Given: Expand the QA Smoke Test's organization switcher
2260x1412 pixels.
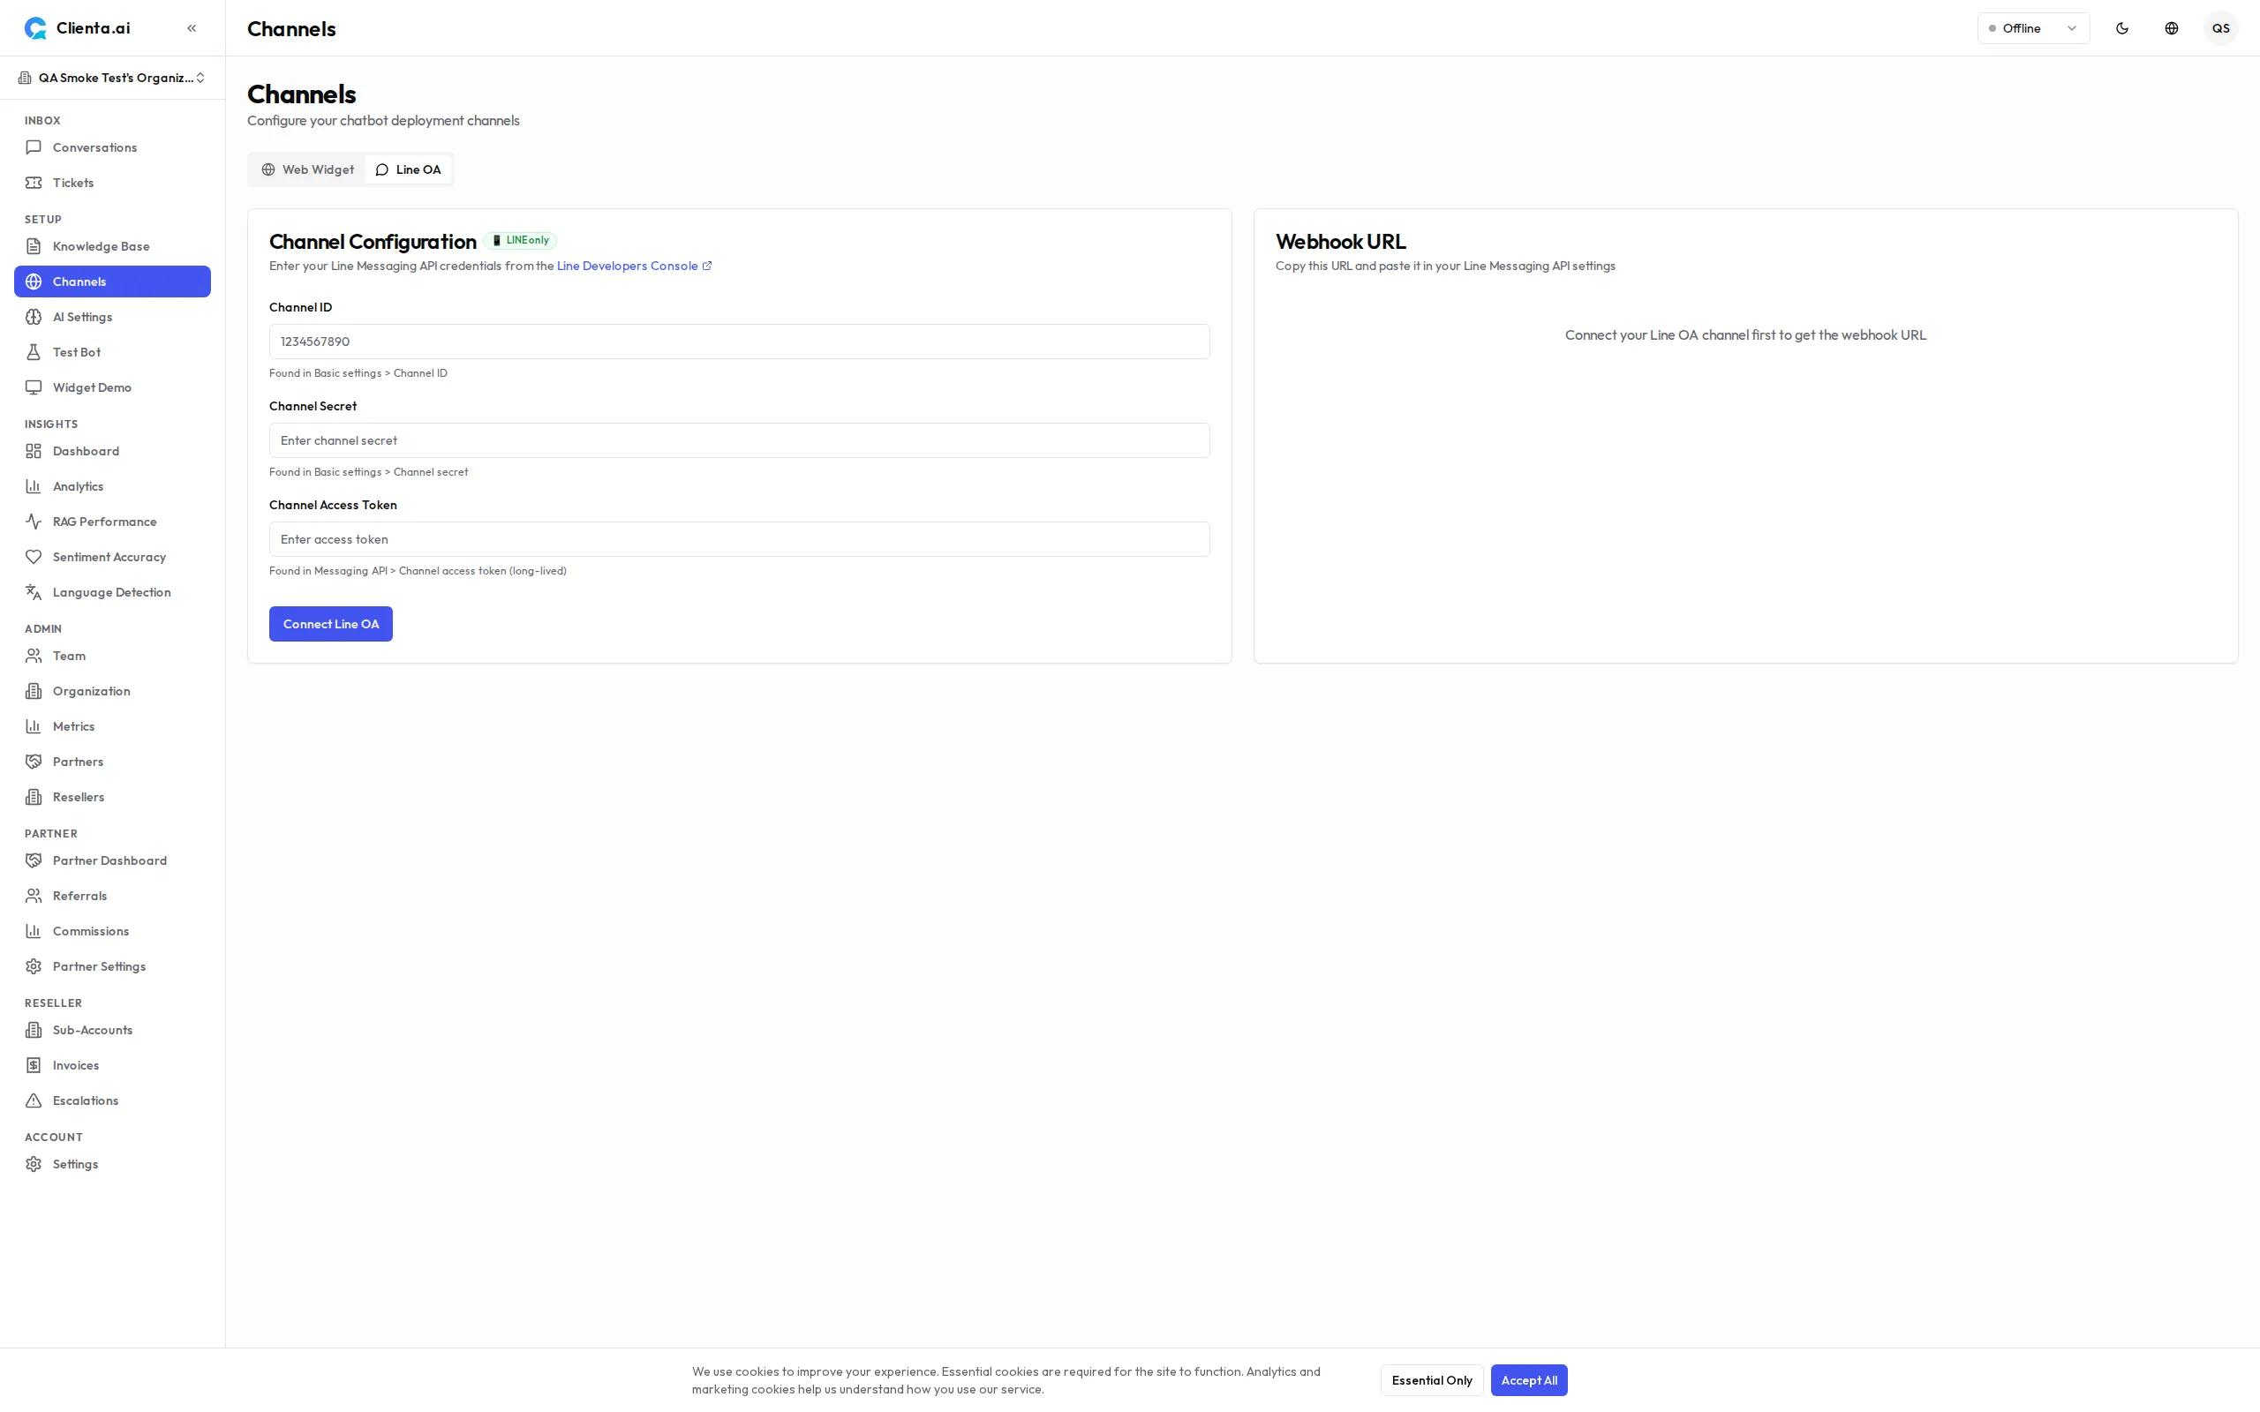Looking at the screenshot, I should coord(112,78).
